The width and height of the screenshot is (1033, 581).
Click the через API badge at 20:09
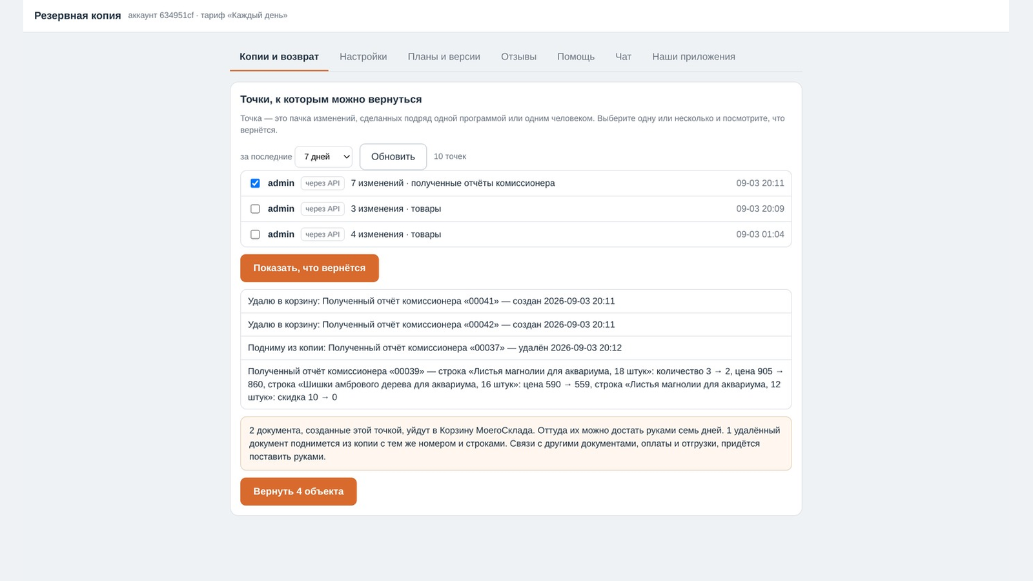(323, 209)
